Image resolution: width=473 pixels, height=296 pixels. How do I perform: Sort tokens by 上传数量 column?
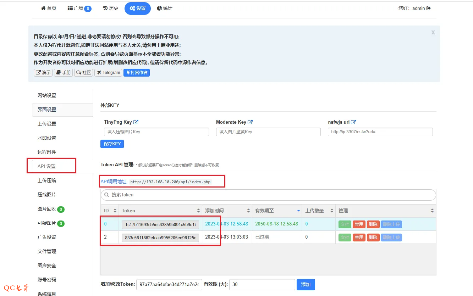pos(332,211)
